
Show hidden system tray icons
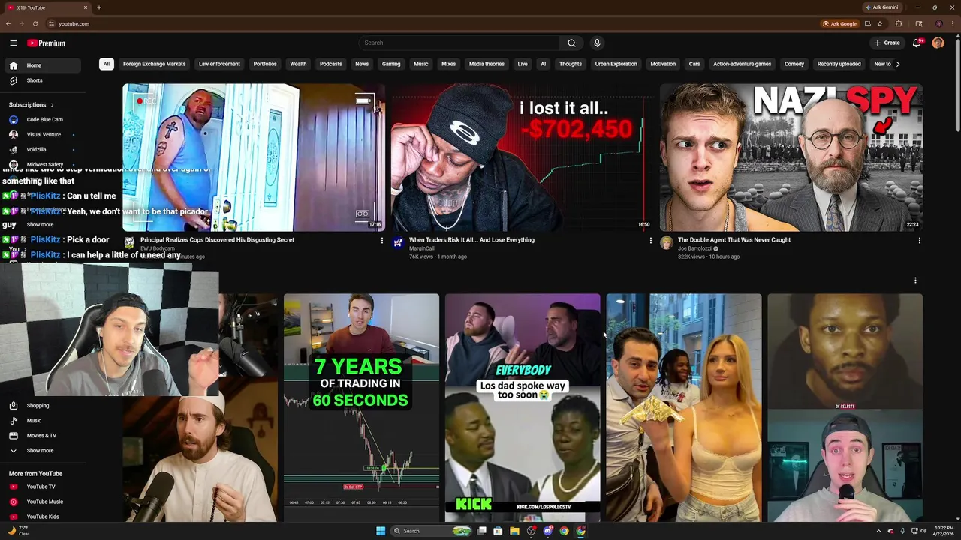coord(878,531)
